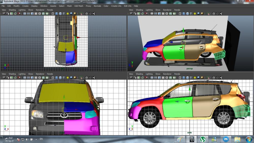
Task: Open the Create UVs menu
Action: click(116, 6)
